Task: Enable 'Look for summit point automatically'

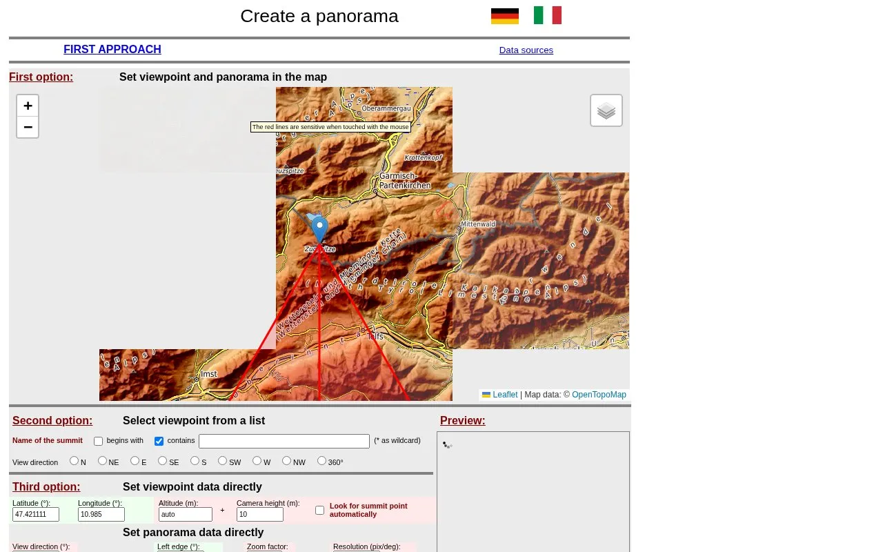Action: pyautogui.click(x=320, y=510)
